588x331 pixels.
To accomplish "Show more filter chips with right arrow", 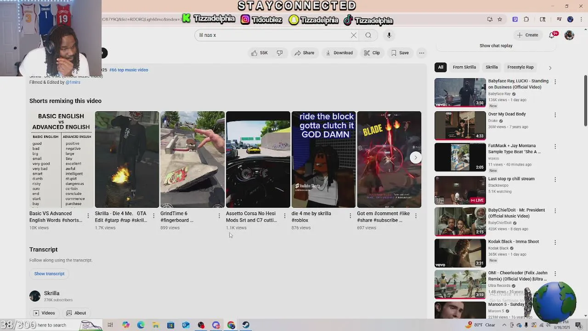I will (x=550, y=68).
